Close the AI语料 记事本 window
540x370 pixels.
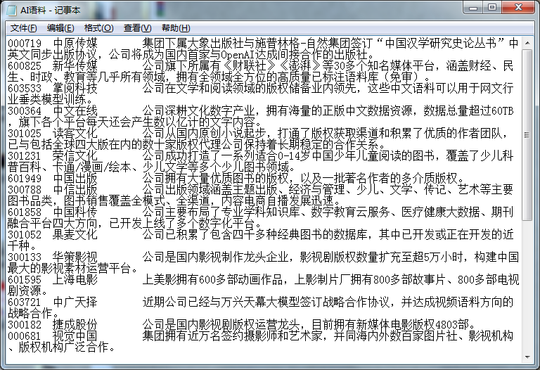(x=518, y=8)
